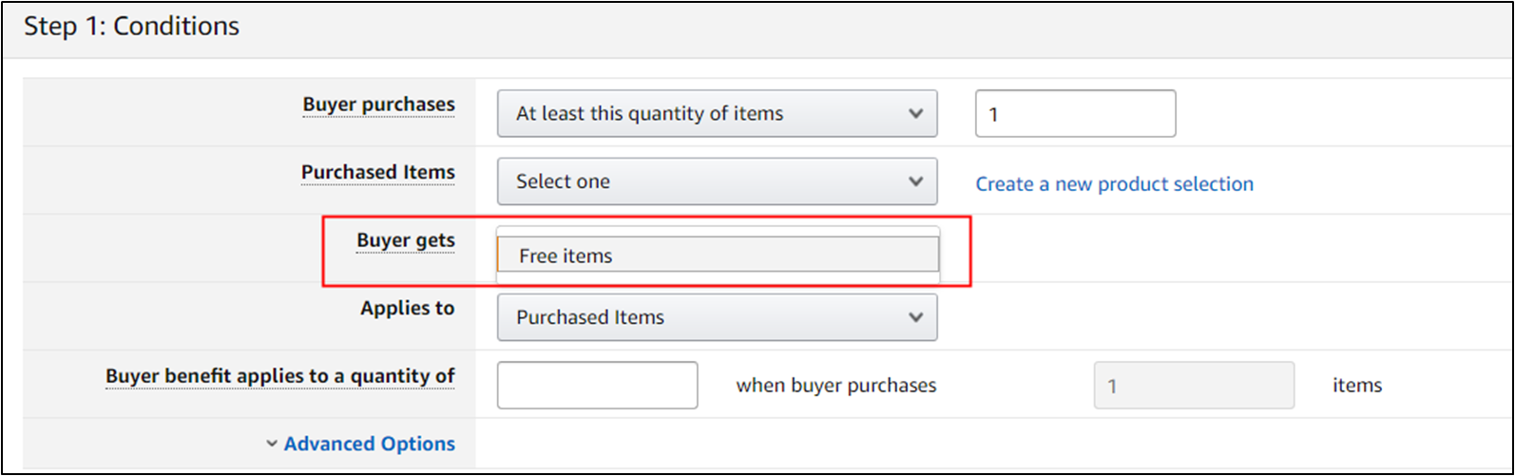1515x476 pixels.
Task: Click the greyed-out items count field
Action: [1194, 386]
